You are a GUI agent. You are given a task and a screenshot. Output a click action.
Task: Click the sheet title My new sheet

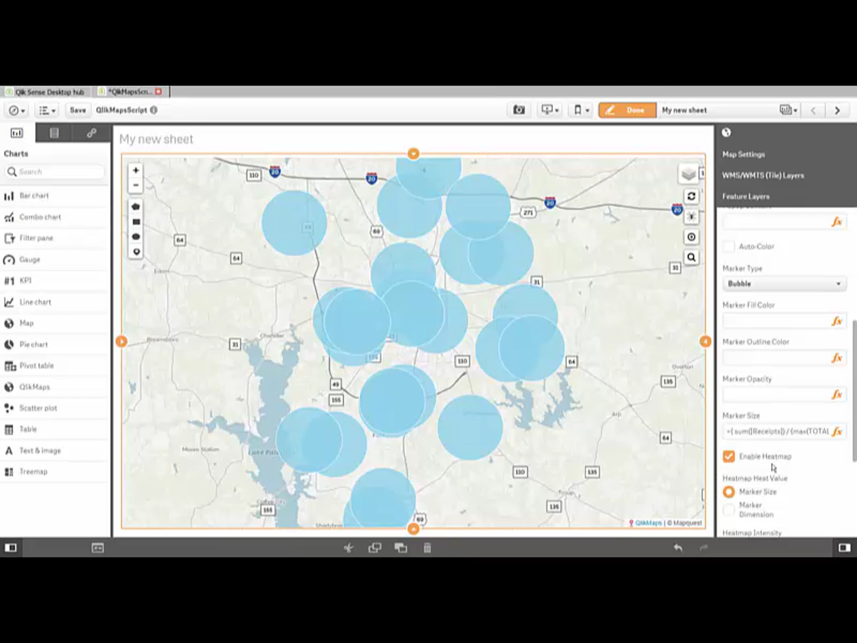click(x=156, y=139)
